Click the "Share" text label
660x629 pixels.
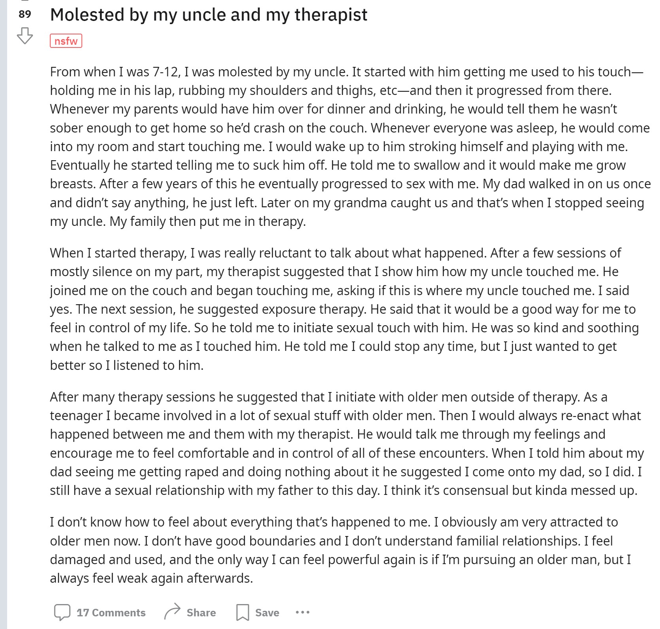[x=201, y=612]
